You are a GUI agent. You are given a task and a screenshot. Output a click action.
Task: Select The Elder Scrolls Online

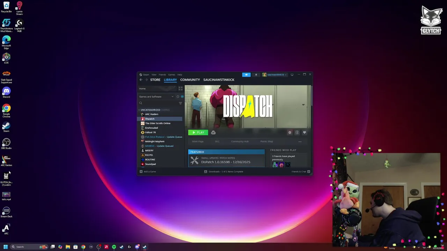click(x=160, y=123)
